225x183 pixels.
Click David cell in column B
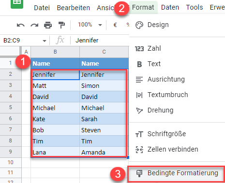[55, 97]
